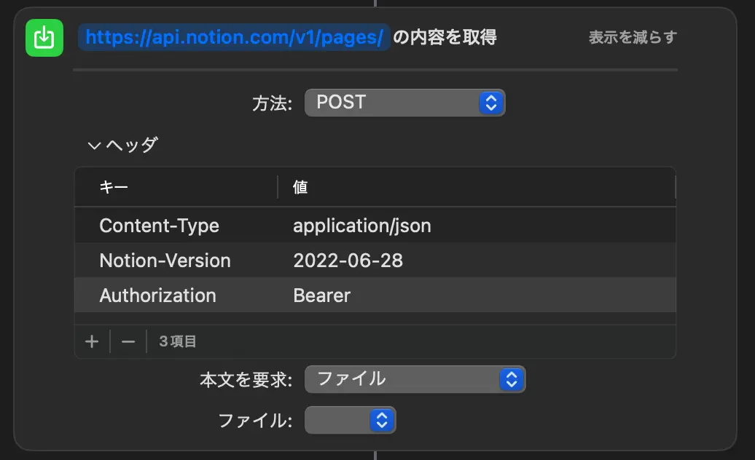Add a header with the plus button

pos(92,341)
